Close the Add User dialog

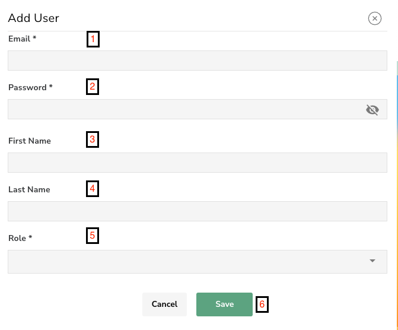(375, 18)
